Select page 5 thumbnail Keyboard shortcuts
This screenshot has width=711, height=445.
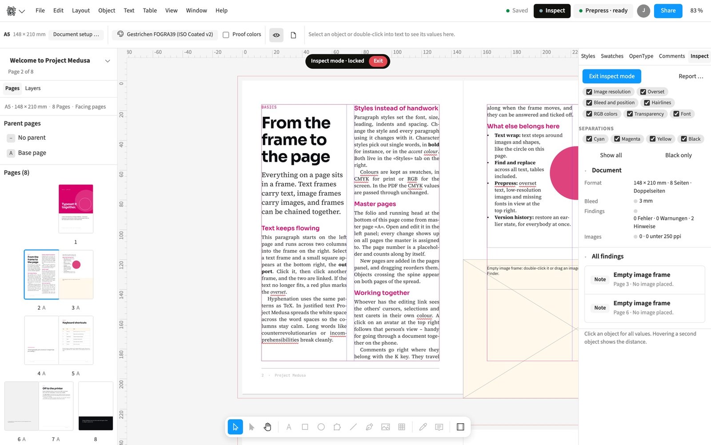[76, 340]
